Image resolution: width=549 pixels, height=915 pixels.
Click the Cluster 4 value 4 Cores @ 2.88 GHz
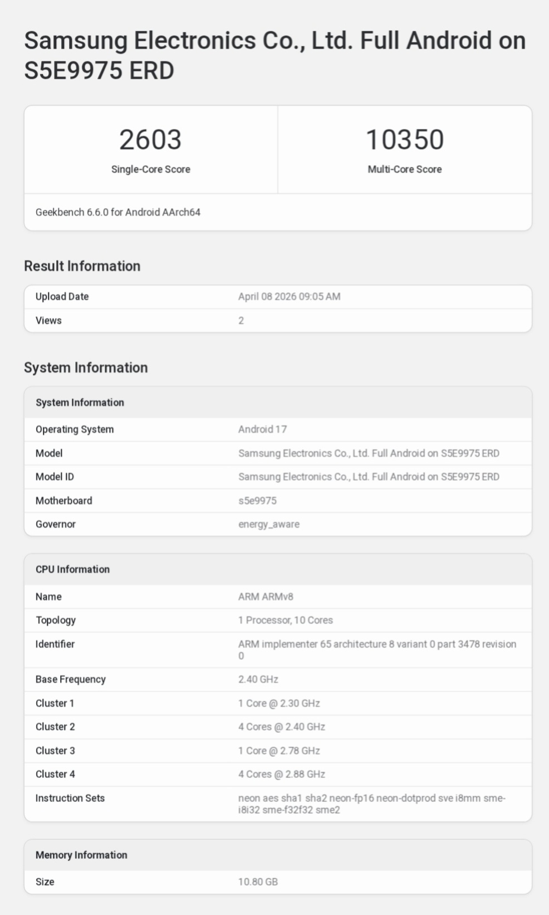(x=281, y=774)
